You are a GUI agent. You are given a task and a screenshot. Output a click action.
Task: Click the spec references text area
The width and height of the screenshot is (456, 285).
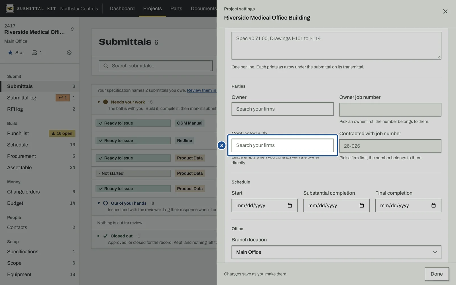336,46
